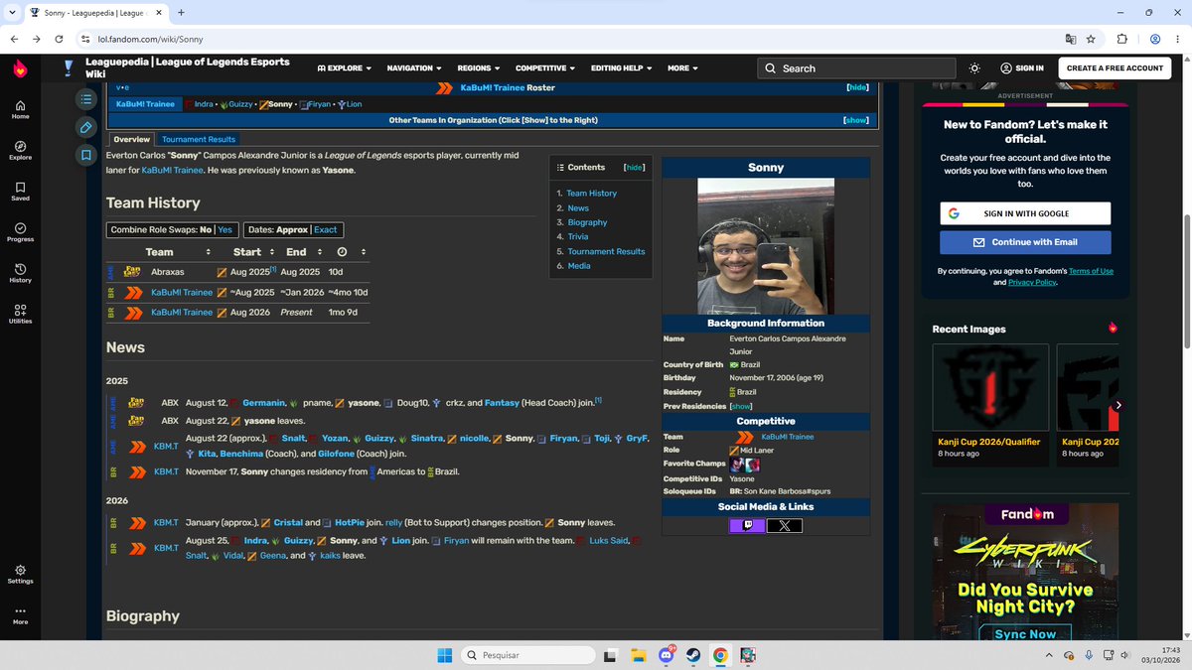Screen dimensions: 1192x670
Task: Open Progress in the Fandom sidebar
Action: [x=20, y=231]
